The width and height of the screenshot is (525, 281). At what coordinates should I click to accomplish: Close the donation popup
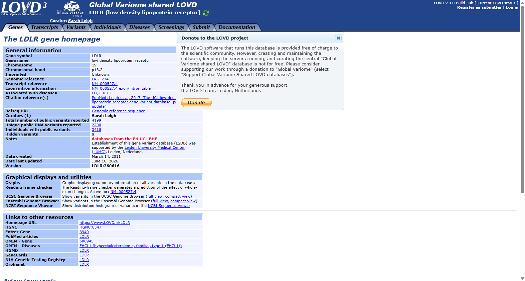click(x=338, y=38)
